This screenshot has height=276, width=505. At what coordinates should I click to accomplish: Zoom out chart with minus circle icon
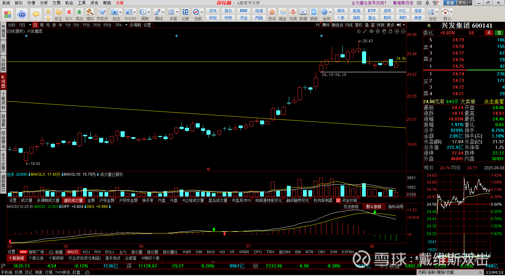[403, 31]
